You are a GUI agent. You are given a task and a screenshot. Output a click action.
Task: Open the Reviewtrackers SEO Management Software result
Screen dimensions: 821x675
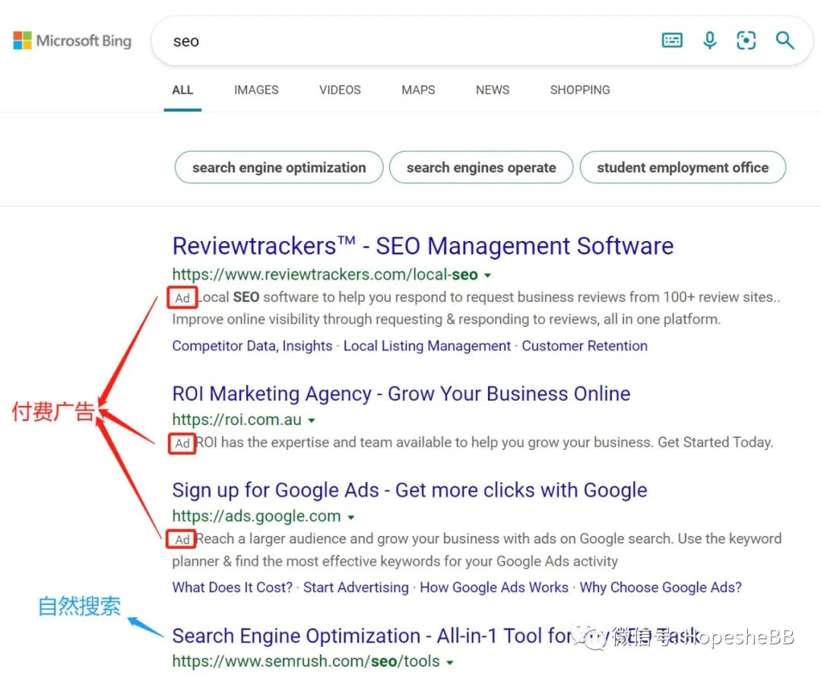[423, 246]
